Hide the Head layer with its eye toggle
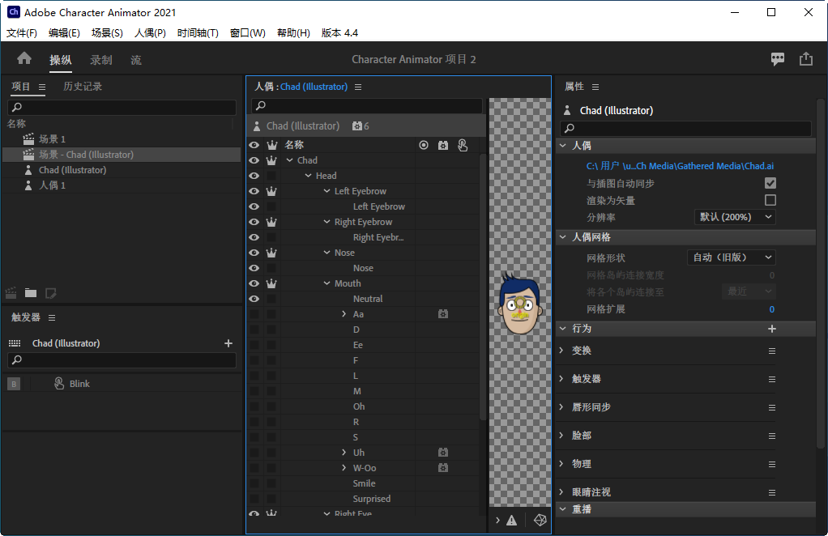The image size is (828, 536). [254, 175]
